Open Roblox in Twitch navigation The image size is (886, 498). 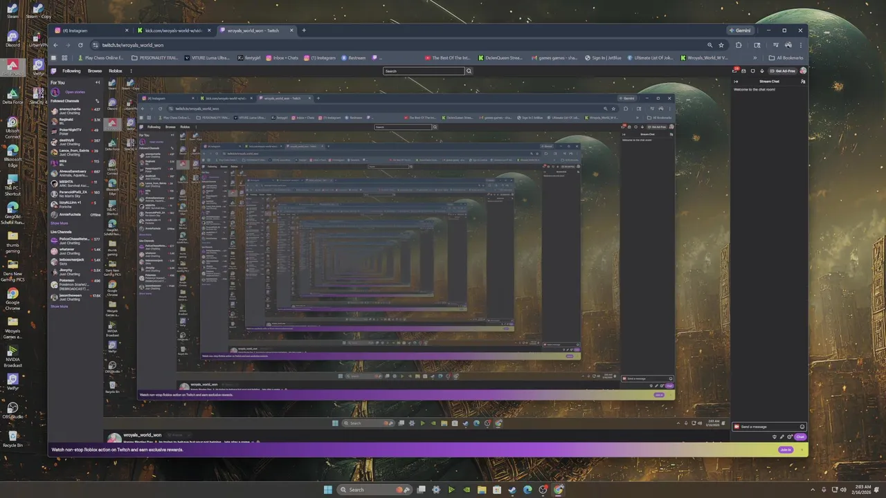pos(116,71)
